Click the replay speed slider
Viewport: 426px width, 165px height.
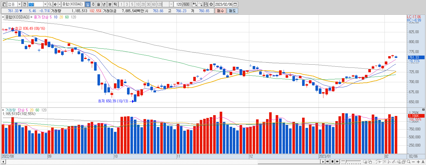(351, 162)
